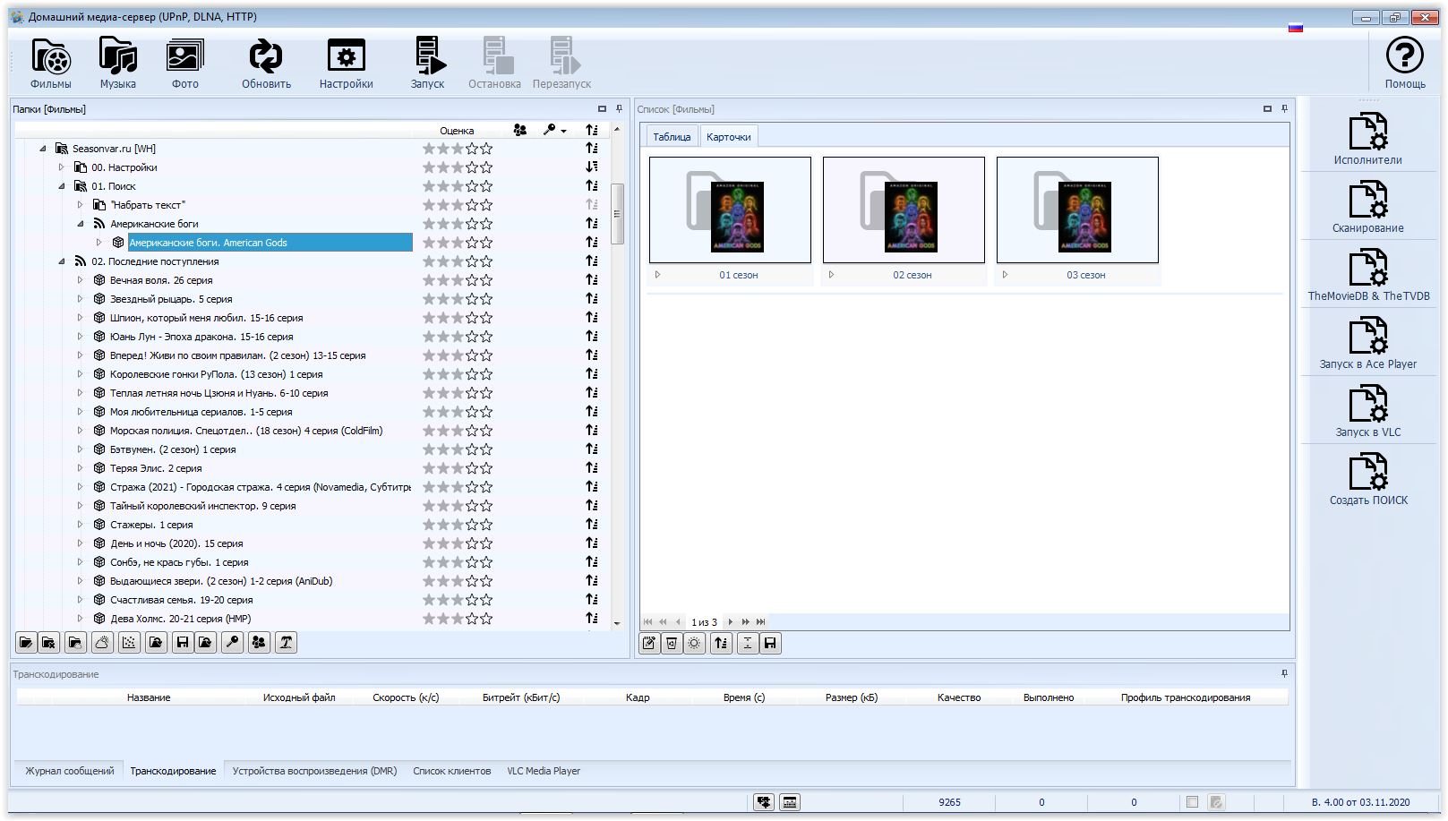
Task: Switch to the Таблица tab
Action: coord(672,137)
